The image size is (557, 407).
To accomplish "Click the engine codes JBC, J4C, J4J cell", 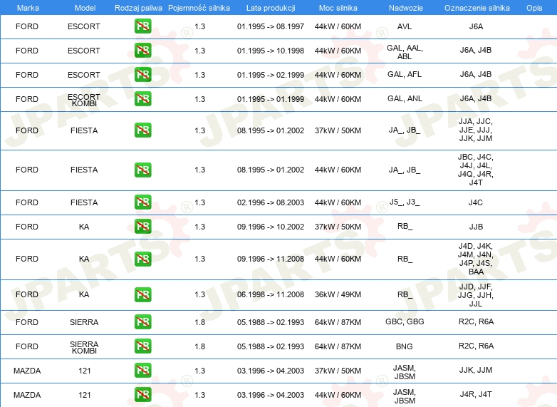I will click(476, 170).
